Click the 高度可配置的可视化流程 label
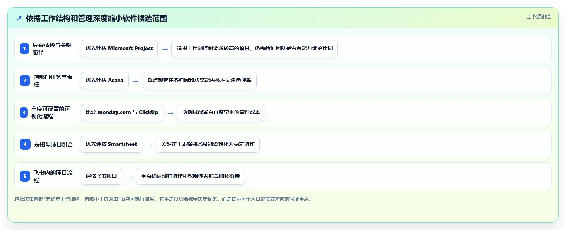The width and height of the screenshot is (566, 230). [x=50, y=112]
